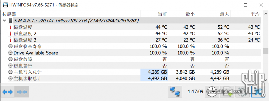Select the 磁盘温度 2 row label

point(25,34)
